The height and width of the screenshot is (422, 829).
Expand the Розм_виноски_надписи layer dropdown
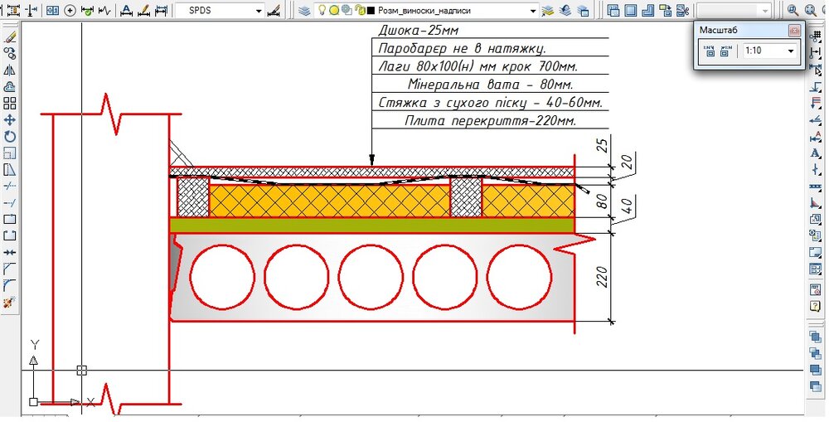click(531, 11)
